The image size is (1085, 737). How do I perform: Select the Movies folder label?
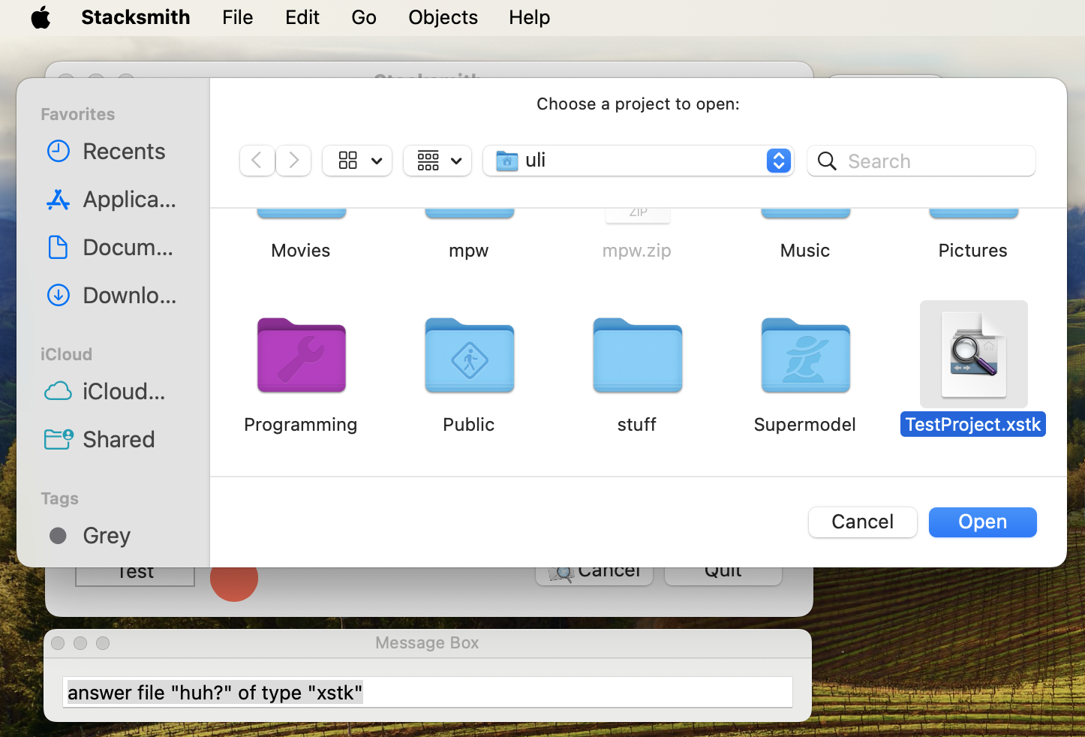click(301, 251)
